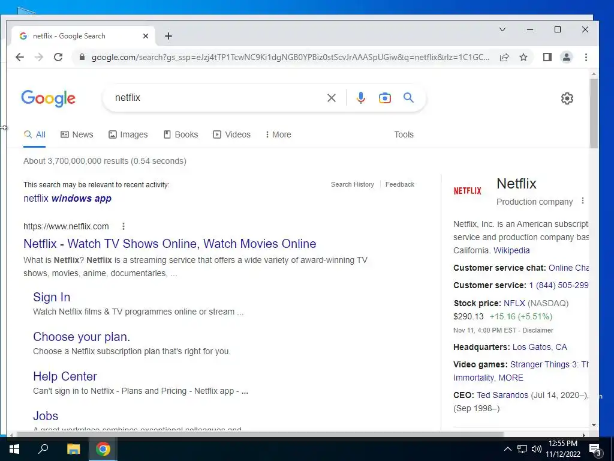Click the Online Chat customer service link
Screen dimensions: 614x461
(568, 268)
